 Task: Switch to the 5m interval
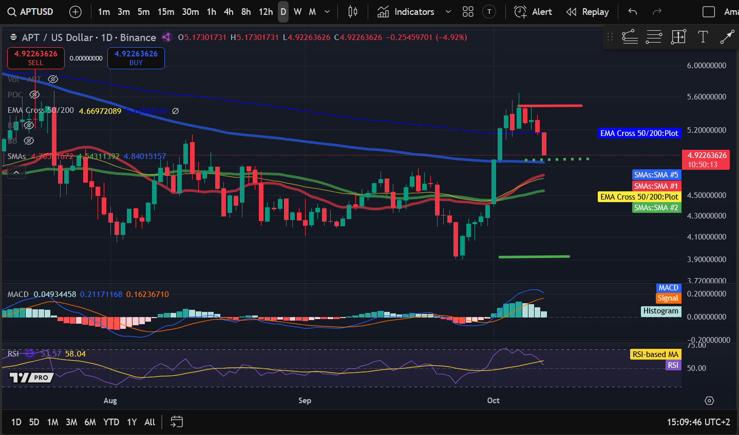tap(144, 12)
